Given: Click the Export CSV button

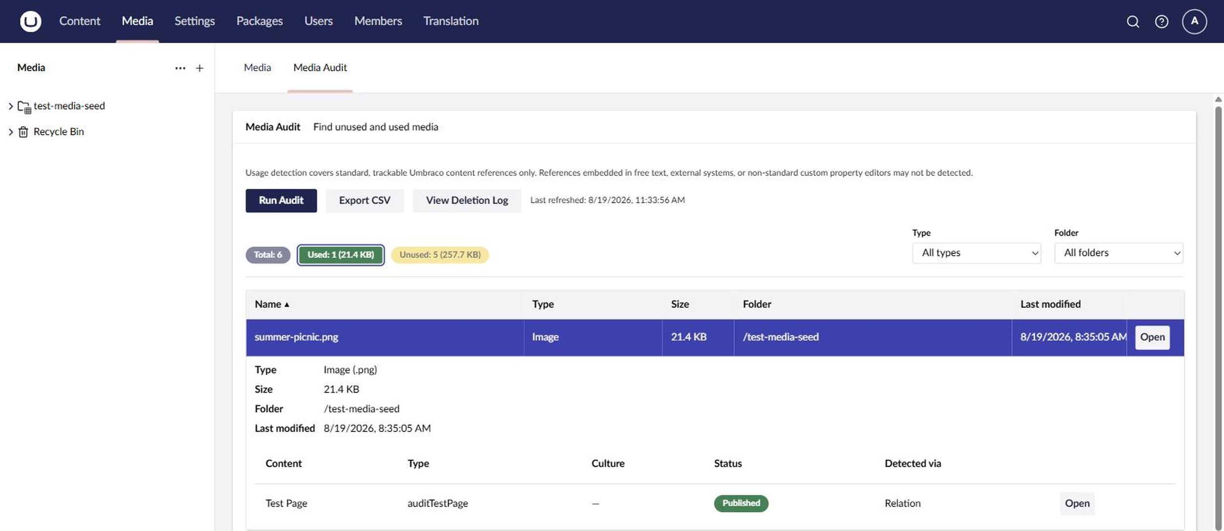Looking at the screenshot, I should point(365,201).
